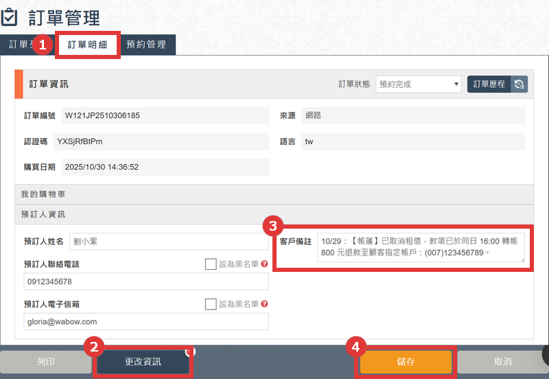Image resolution: width=549 pixels, height=379 pixels.
Task: Click the 訂單管理 clipboard icon
Action: (10, 16)
